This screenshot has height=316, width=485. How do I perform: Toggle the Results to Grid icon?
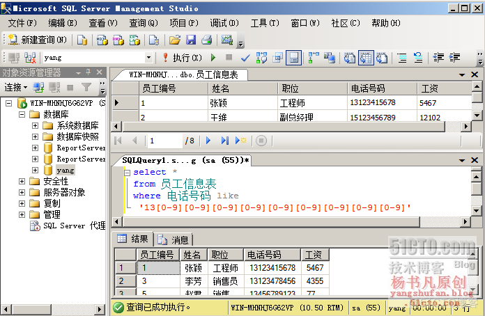[x=366, y=58]
